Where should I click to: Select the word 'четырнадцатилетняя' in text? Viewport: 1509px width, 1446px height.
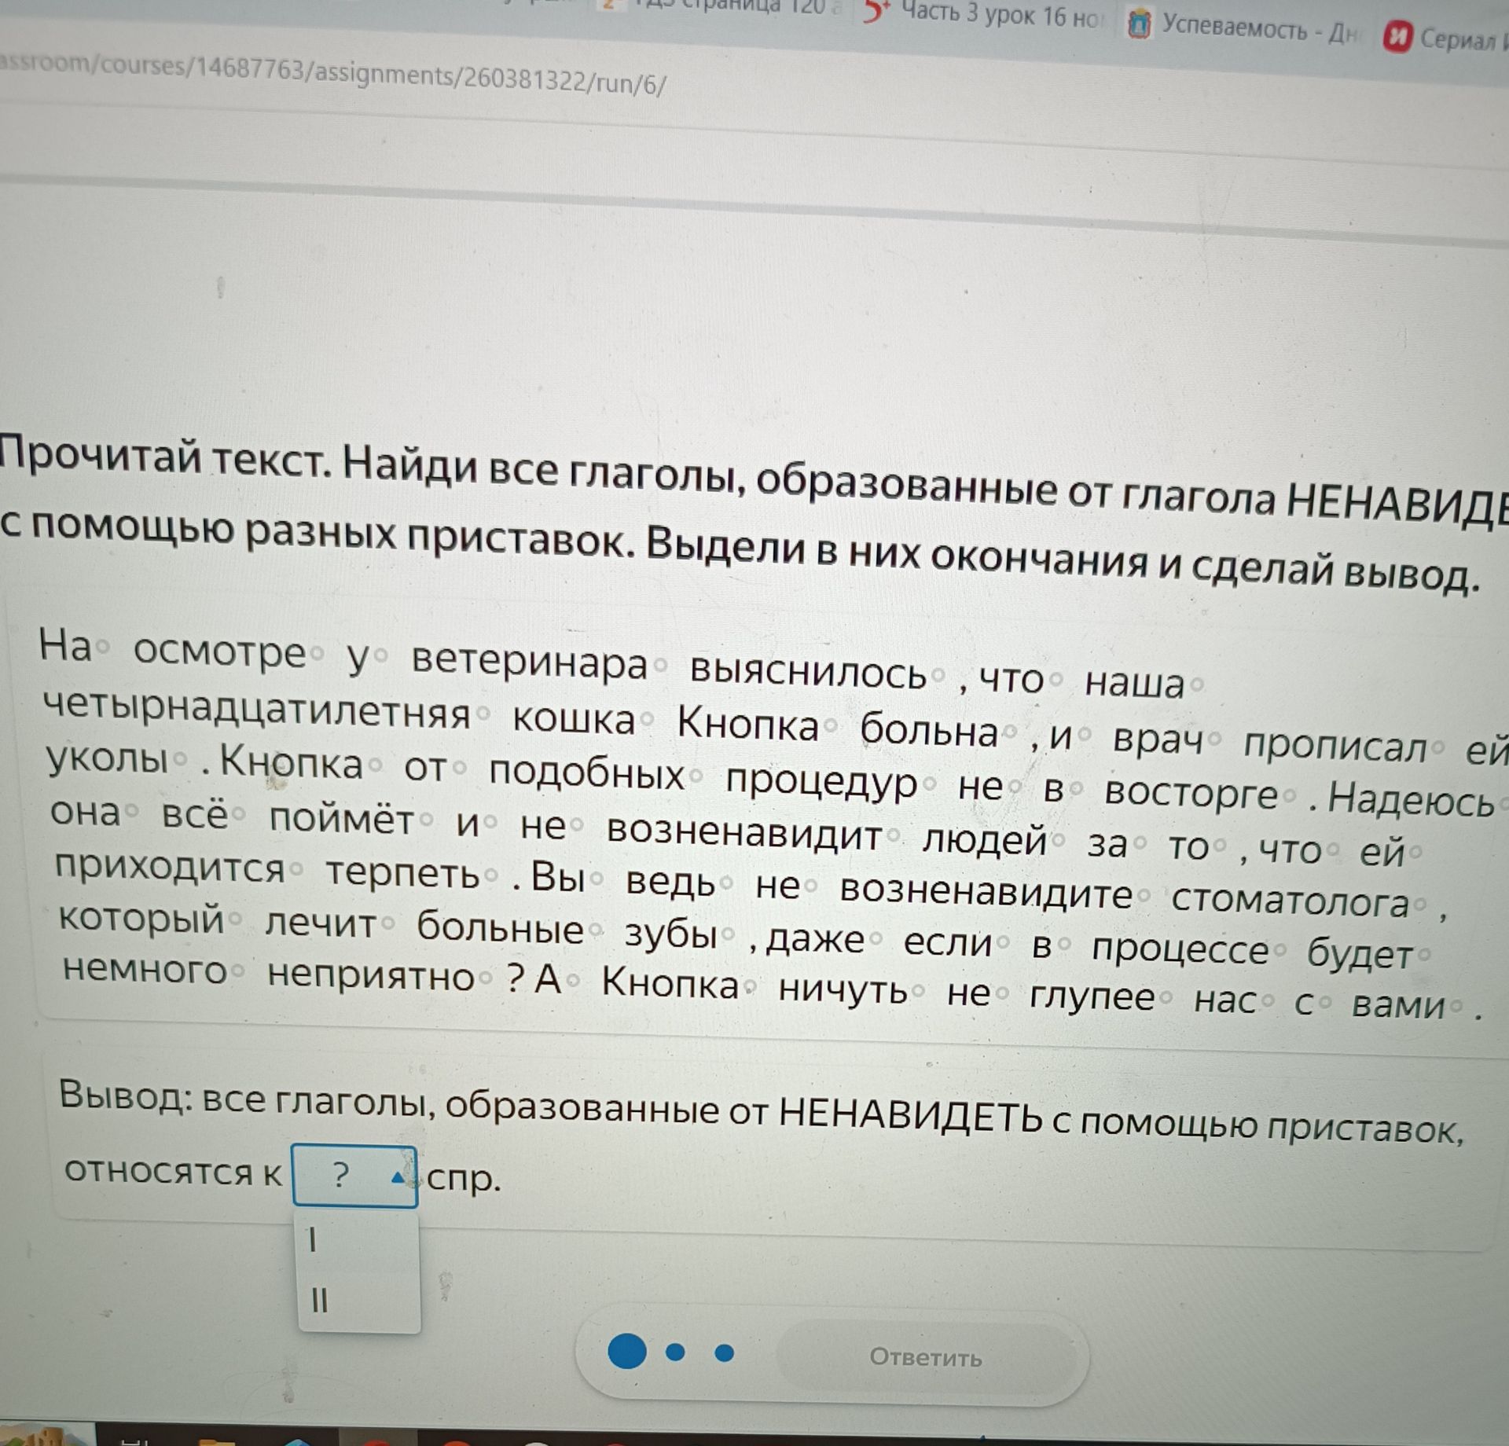coord(256,710)
